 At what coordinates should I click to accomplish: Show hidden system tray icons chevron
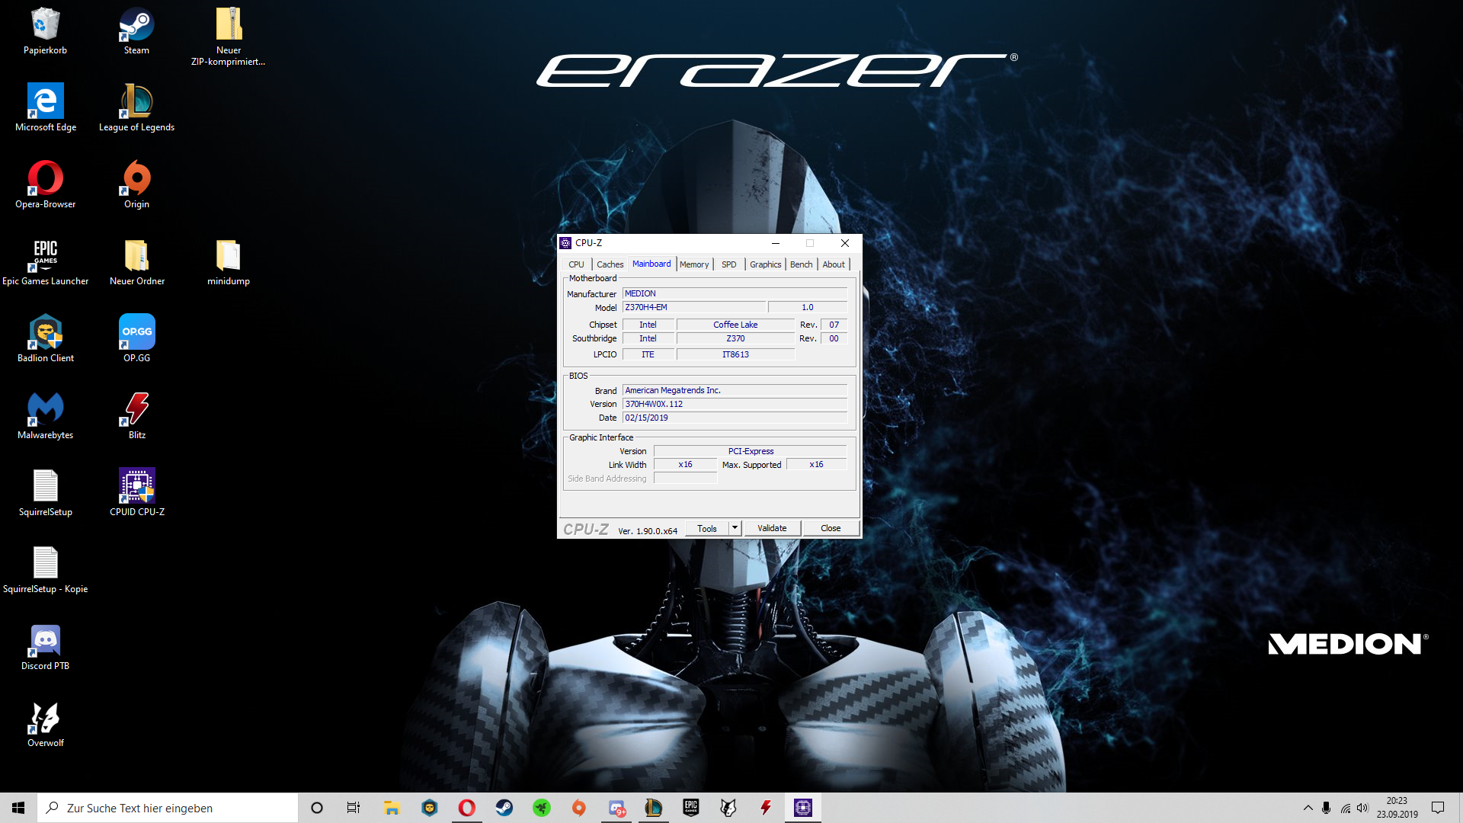[x=1308, y=808]
